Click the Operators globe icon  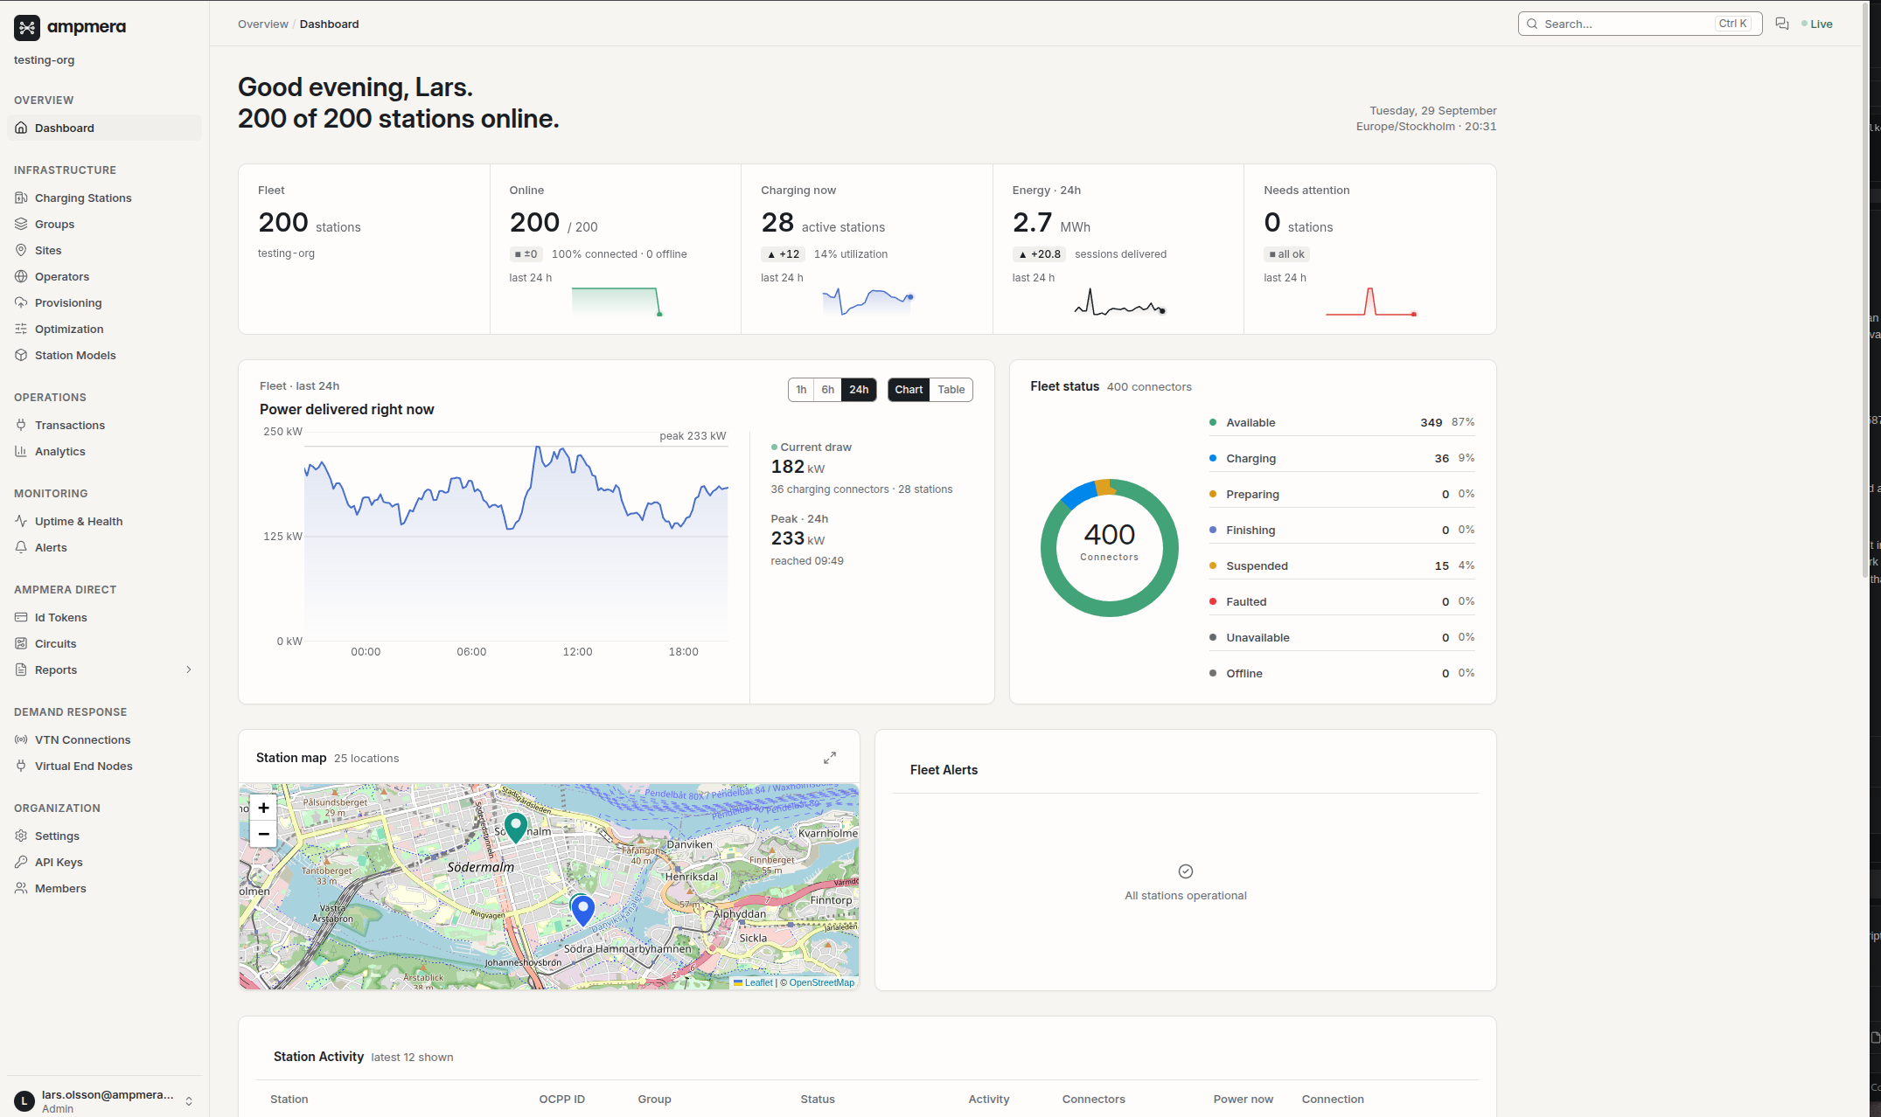(21, 277)
